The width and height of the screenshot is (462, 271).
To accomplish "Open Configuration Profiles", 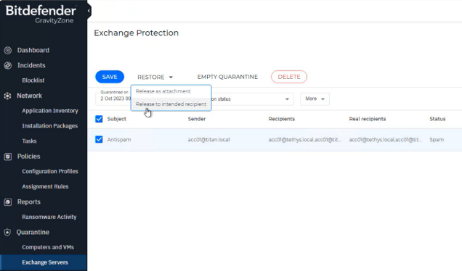I will (x=50, y=171).
